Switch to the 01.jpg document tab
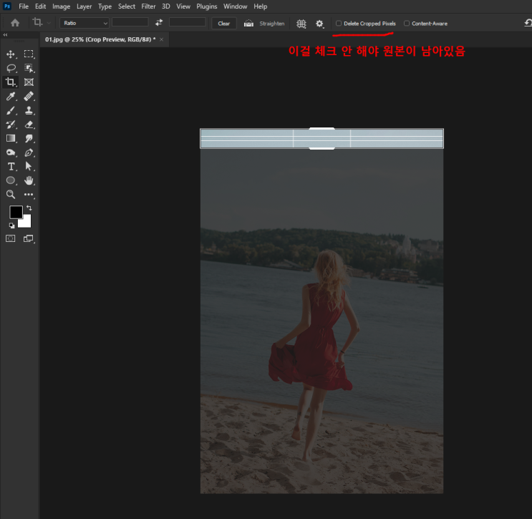This screenshot has width=532, height=519. tap(100, 39)
